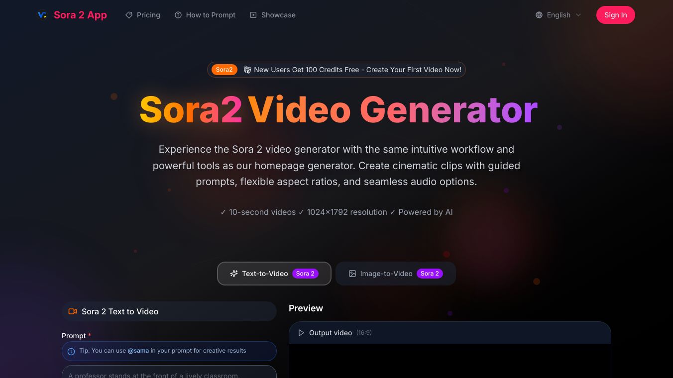Select the Image-to-Video tab

(396, 274)
